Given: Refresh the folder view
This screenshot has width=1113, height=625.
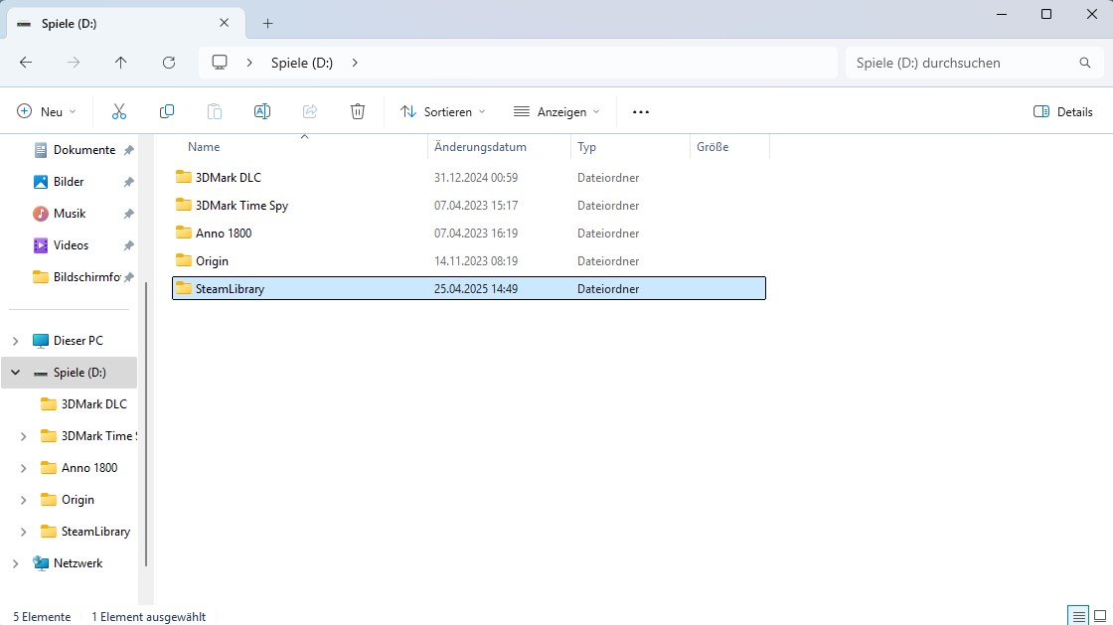Looking at the screenshot, I should point(169,62).
